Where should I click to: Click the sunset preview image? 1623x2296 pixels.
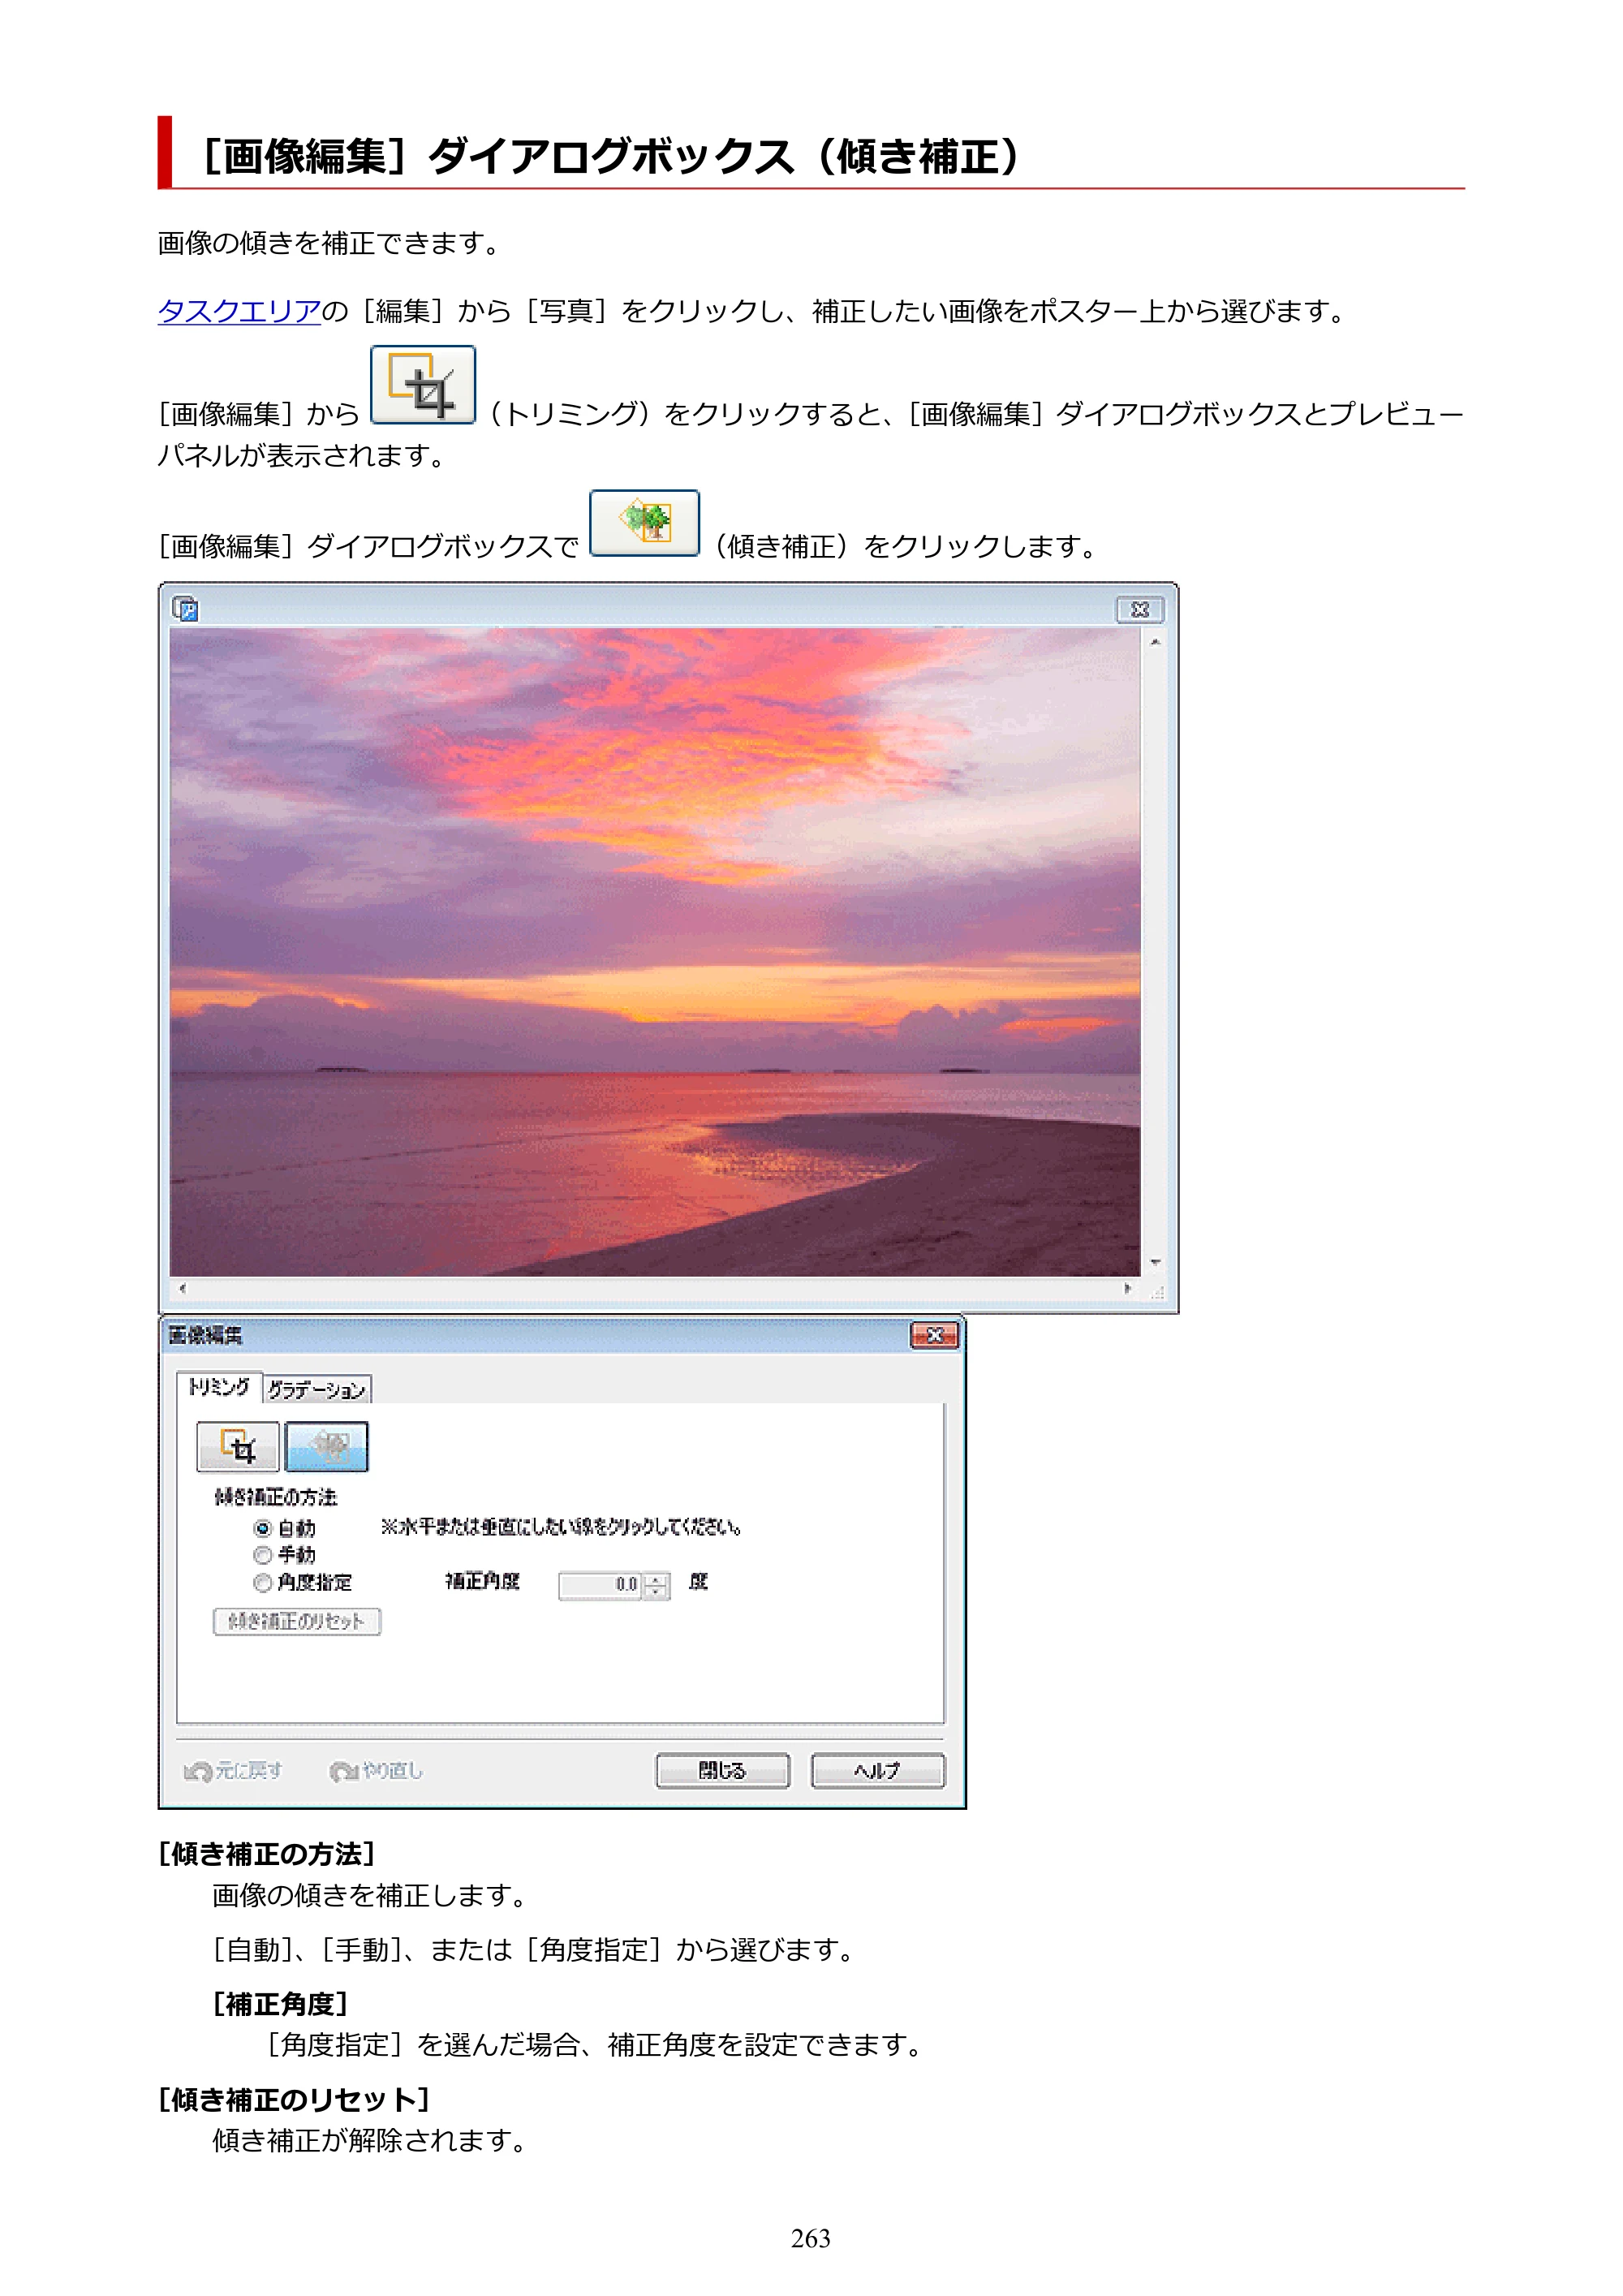655,951
